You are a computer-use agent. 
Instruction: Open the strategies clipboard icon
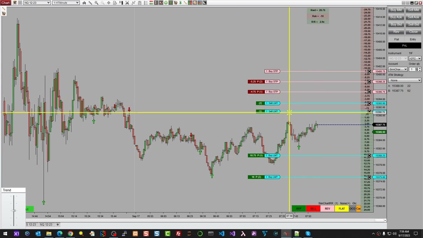click(139, 3)
